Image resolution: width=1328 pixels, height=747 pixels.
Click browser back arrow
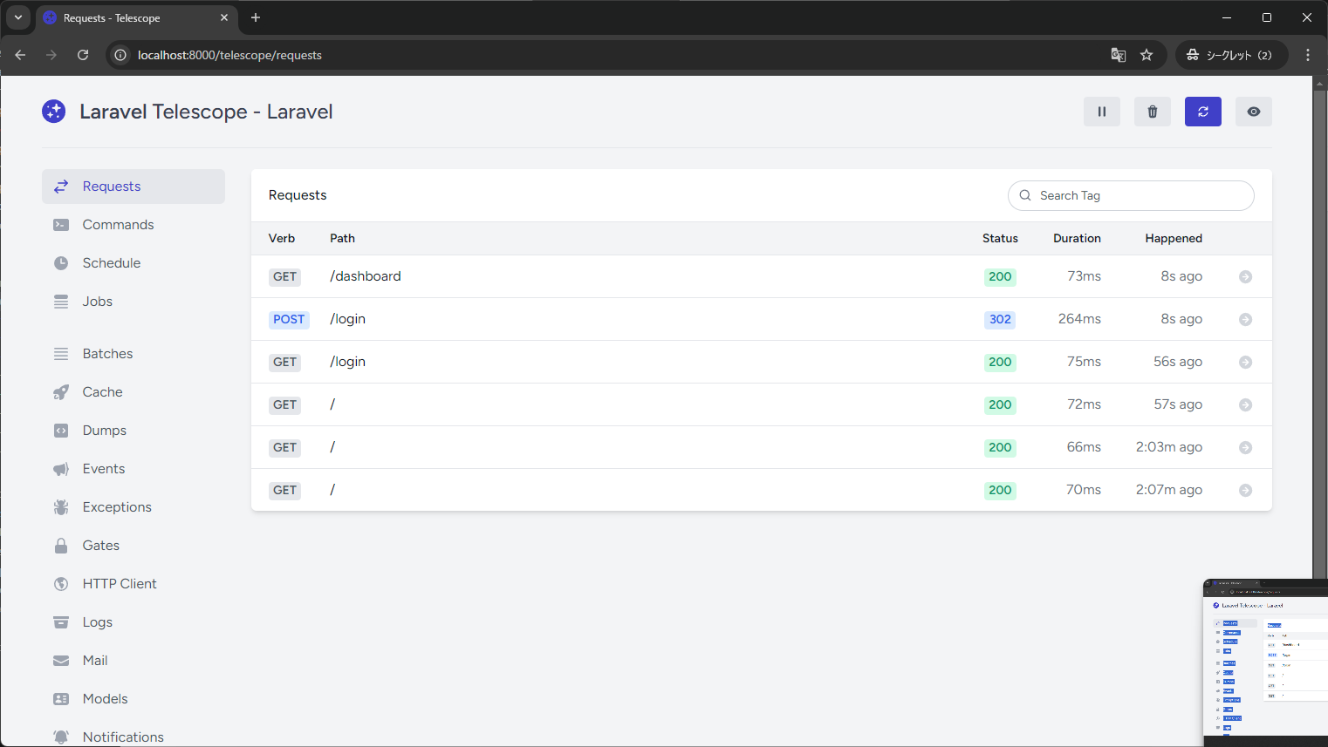pyautogui.click(x=20, y=55)
